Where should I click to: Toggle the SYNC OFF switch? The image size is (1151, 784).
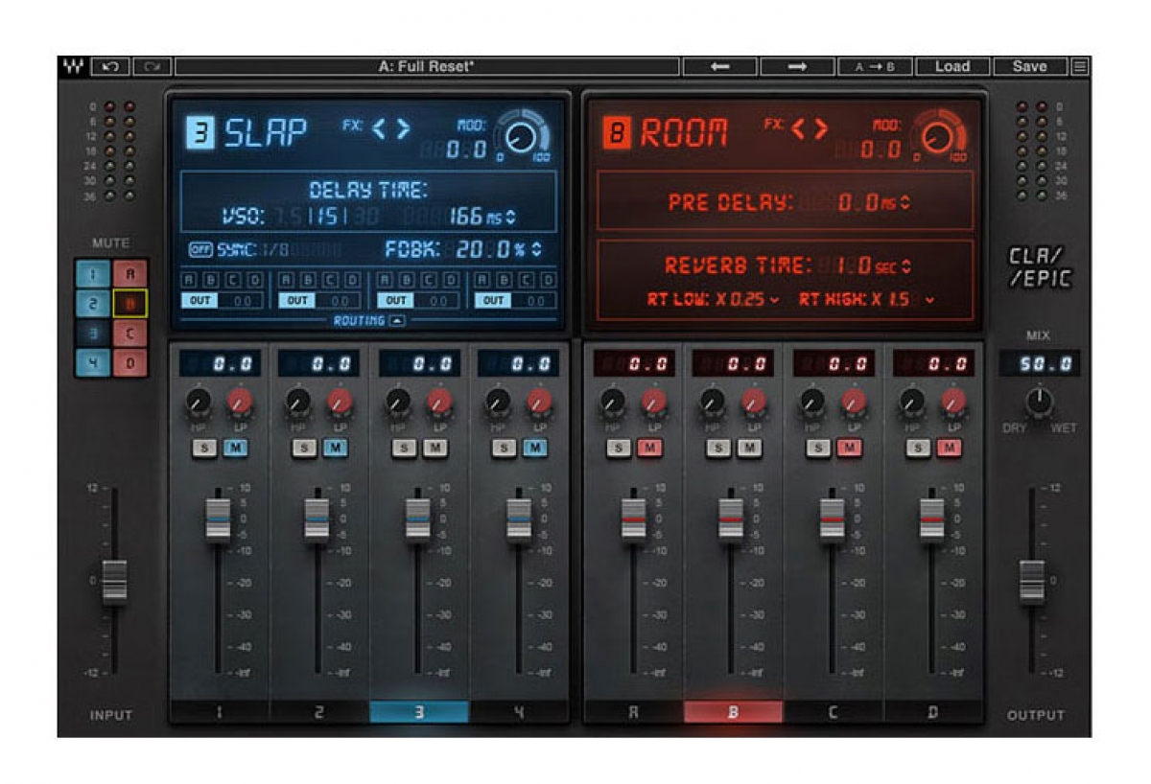pyautogui.click(x=200, y=250)
